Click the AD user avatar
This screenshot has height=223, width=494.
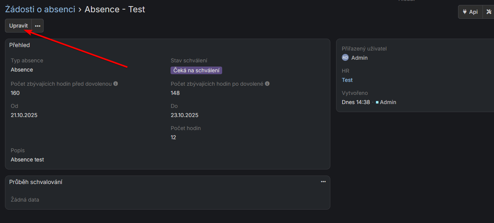(x=345, y=58)
